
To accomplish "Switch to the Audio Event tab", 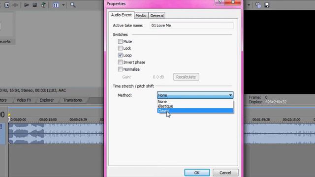I will pyautogui.click(x=122, y=15).
